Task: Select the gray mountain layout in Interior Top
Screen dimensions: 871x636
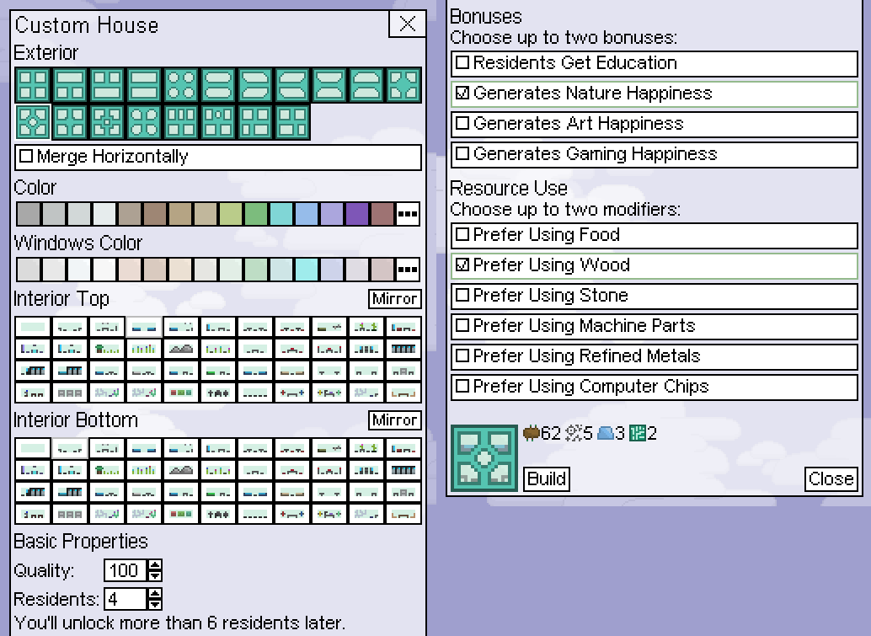Action: (x=182, y=348)
